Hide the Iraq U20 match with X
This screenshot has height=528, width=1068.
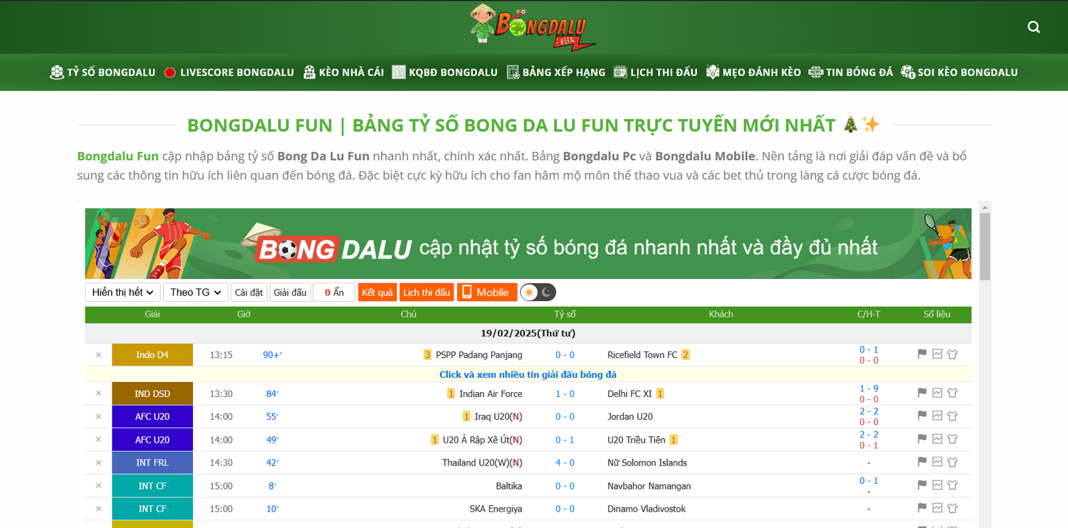click(x=98, y=416)
